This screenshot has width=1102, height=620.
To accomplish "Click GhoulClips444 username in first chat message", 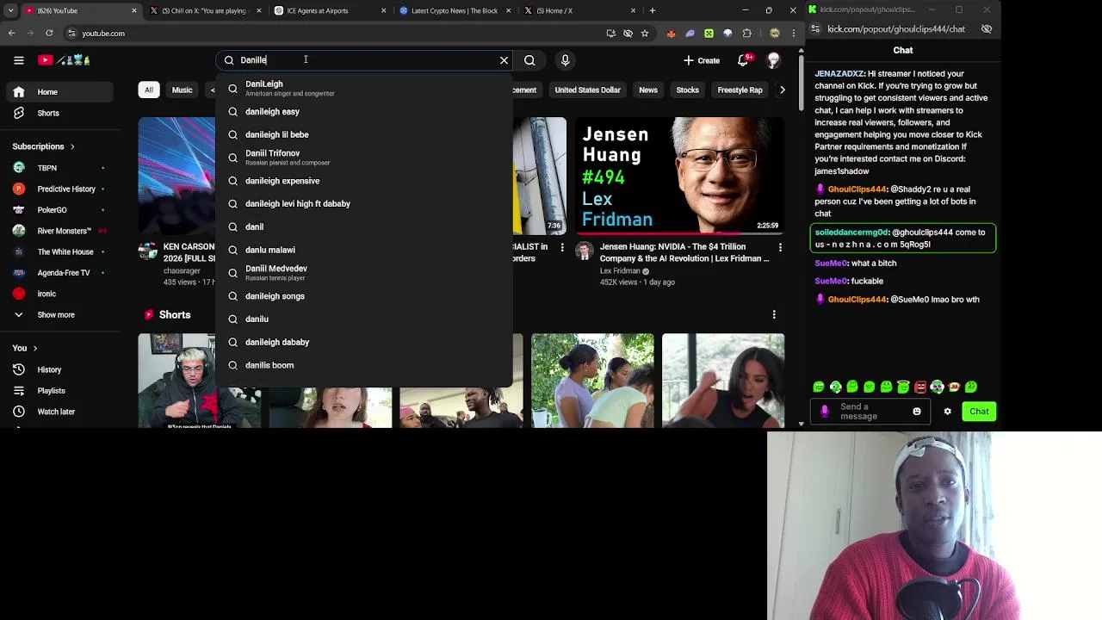I will pyautogui.click(x=857, y=189).
